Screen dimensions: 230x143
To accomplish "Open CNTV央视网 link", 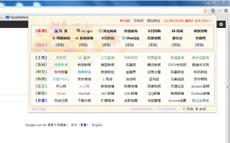I will 177,65.
